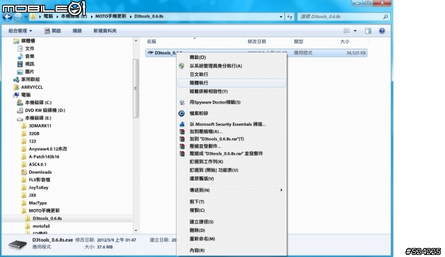Choose 釘選到工作列(K) menu entry
Image resolution: width=445 pixels, height=257 pixels.
(232, 162)
